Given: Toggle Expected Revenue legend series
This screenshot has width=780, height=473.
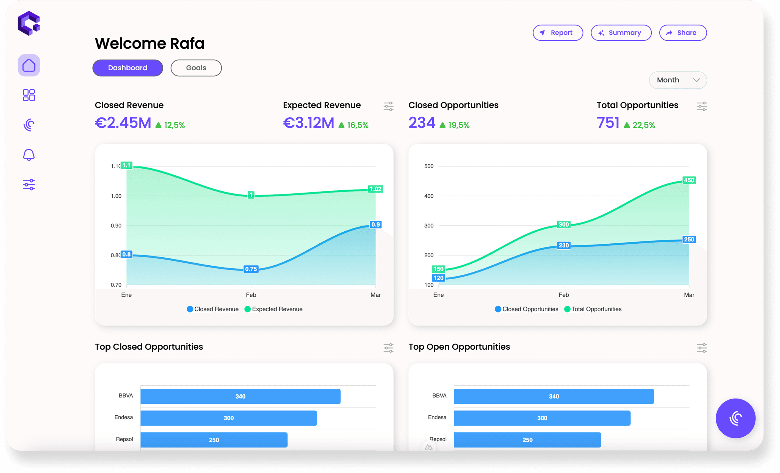Looking at the screenshot, I should [x=273, y=309].
